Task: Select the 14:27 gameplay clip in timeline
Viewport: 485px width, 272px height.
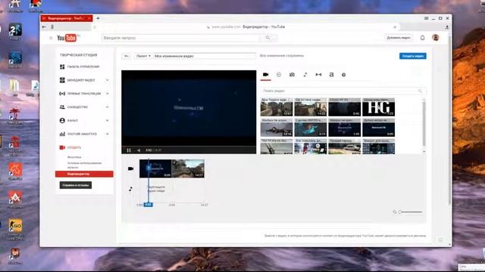Action: tap(188, 168)
